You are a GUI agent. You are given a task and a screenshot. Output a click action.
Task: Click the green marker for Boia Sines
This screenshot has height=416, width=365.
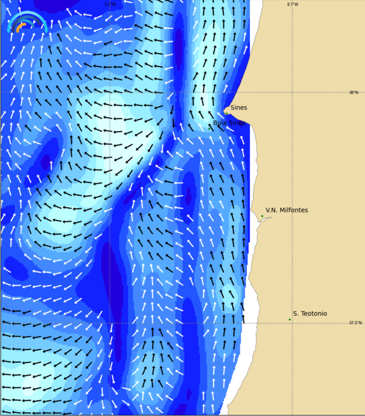[209, 128]
